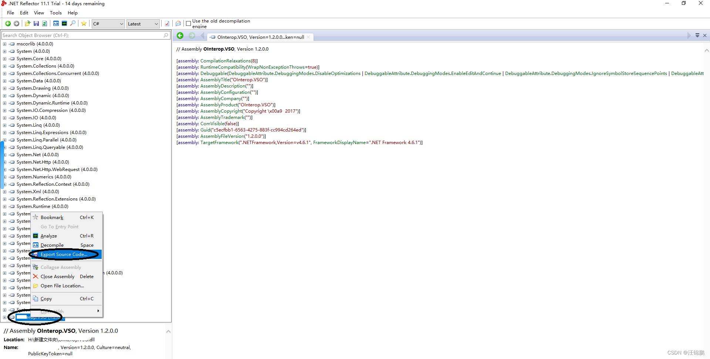Screen dimensions: 710x359
Task: Expand the System.Numerics tree node
Action: click(x=4, y=177)
